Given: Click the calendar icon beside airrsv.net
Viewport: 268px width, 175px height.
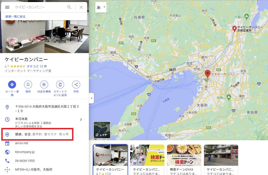Looking at the screenshot, I should 7,143.
